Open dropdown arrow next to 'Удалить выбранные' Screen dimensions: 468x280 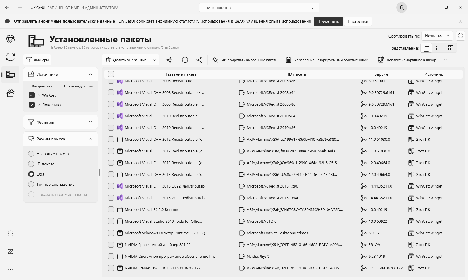pyautogui.click(x=155, y=60)
